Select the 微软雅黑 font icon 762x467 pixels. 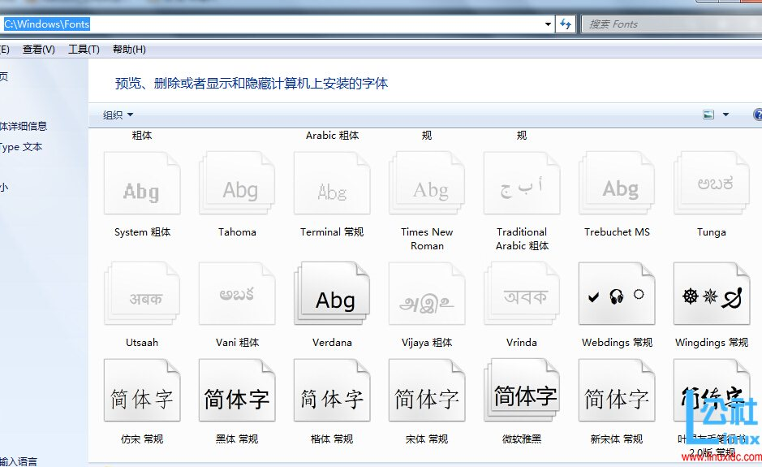[522, 398]
